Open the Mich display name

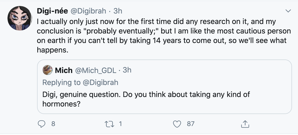click(64, 70)
